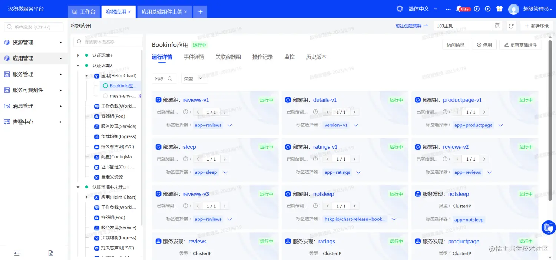556x260 pixels.
Task: Click the help icon in reviews-v1 card
Action: [x=186, y=112]
